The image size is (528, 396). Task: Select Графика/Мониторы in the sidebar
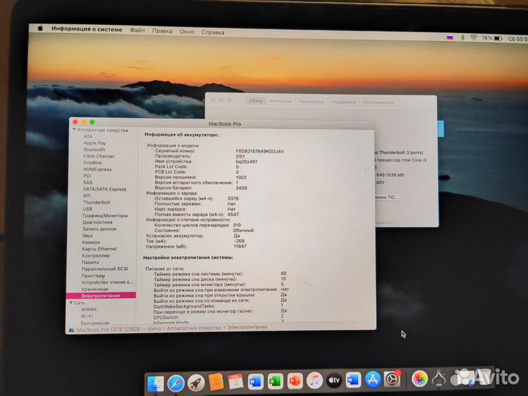(105, 216)
